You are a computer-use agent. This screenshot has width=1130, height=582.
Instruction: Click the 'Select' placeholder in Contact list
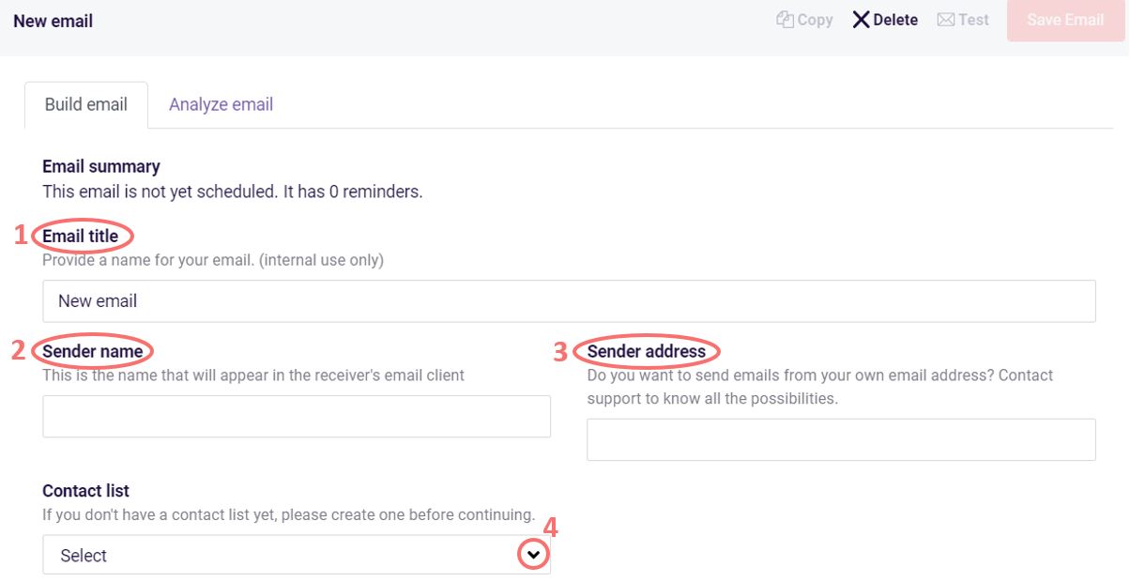(x=83, y=555)
